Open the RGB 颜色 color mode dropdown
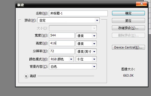Viewport: 151px width, 96px height. [x=61, y=59]
